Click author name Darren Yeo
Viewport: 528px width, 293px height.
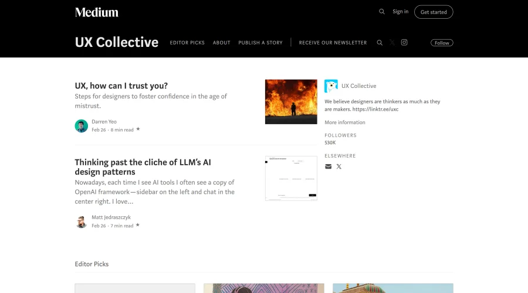click(x=104, y=122)
